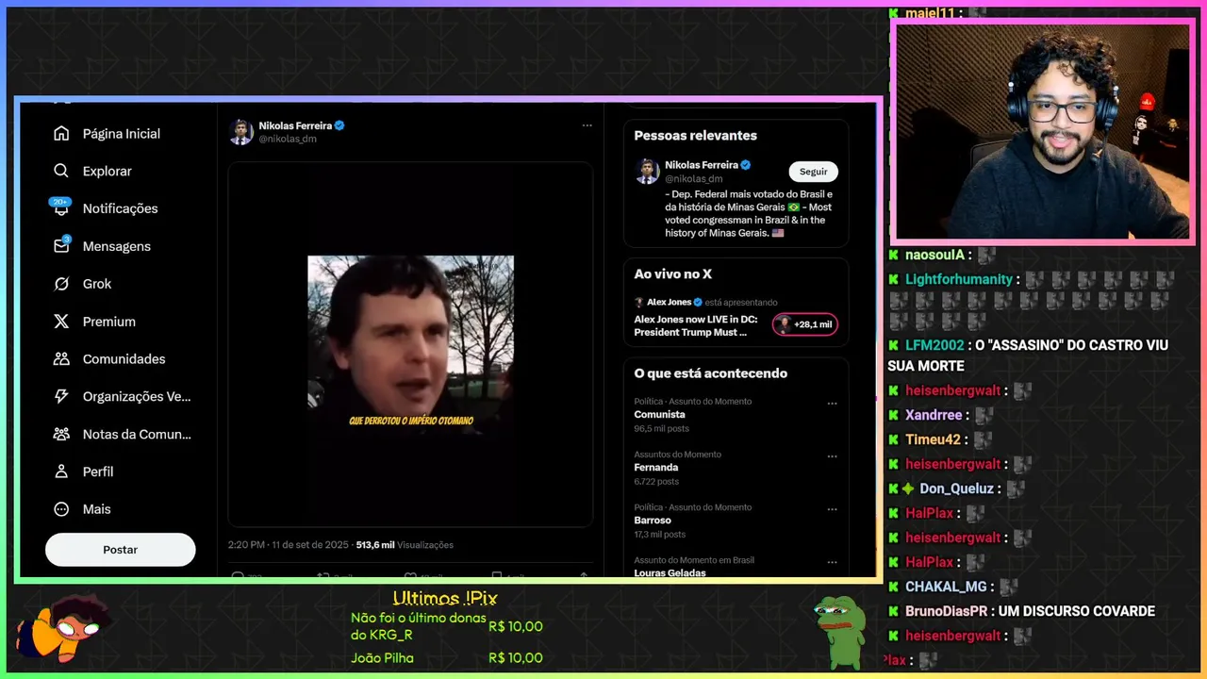Screen dimensions: 1207x679
Task: Click the Últimos !Pix title
Action: pyautogui.click(x=445, y=598)
